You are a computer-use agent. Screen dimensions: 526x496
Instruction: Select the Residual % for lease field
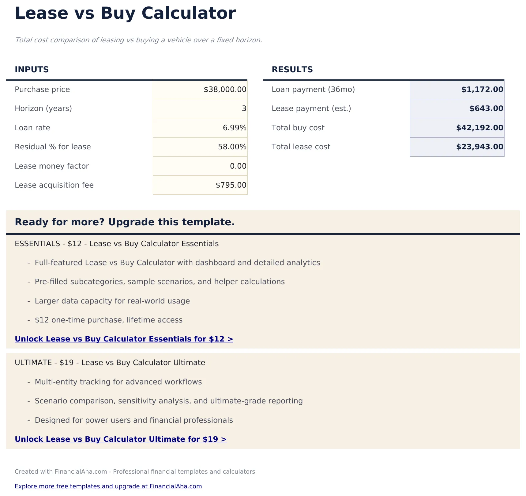point(200,147)
